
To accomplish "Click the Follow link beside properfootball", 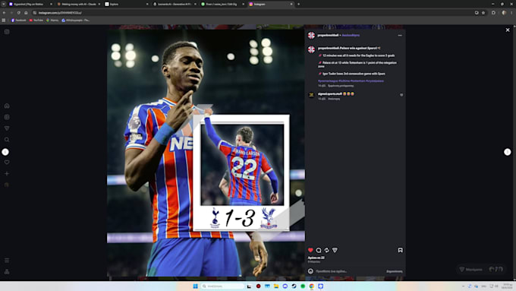I will point(351,35).
